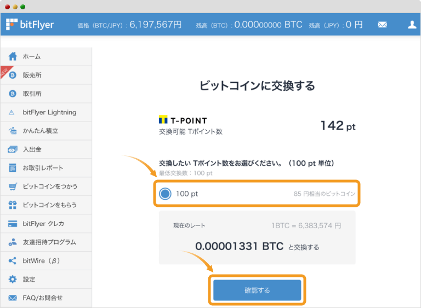Click the JPY balance 0 円 in header
Image resolution: width=421 pixels, height=308 pixels.
354,25
